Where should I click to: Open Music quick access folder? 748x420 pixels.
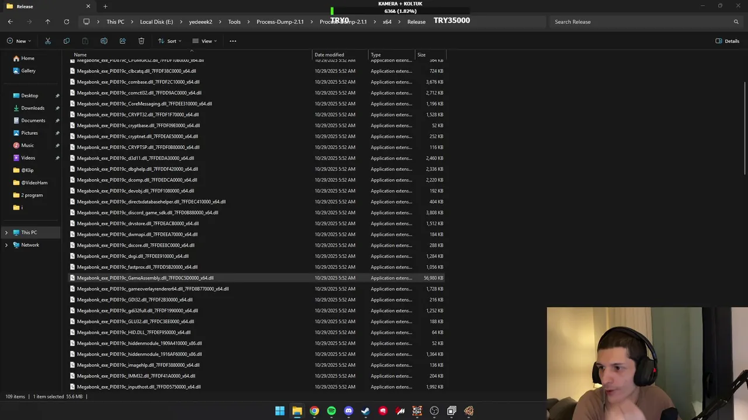[27, 145]
